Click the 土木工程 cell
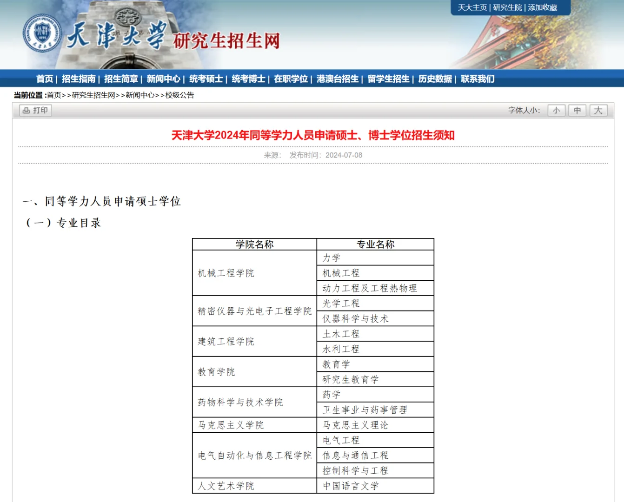 [x=375, y=334]
